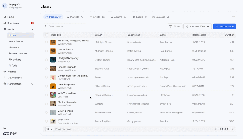Go to the next page arrow

click(232, 129)
